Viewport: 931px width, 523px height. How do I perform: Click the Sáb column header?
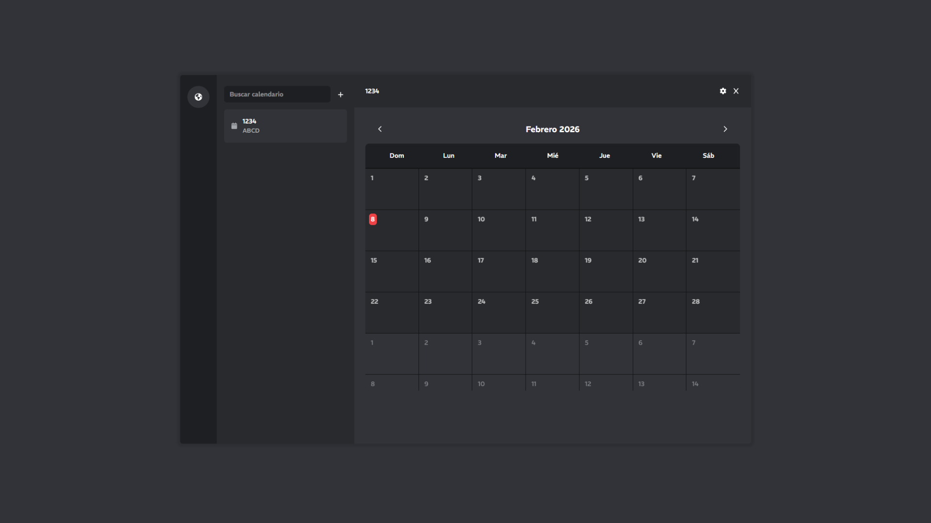[x=708, y=155]
